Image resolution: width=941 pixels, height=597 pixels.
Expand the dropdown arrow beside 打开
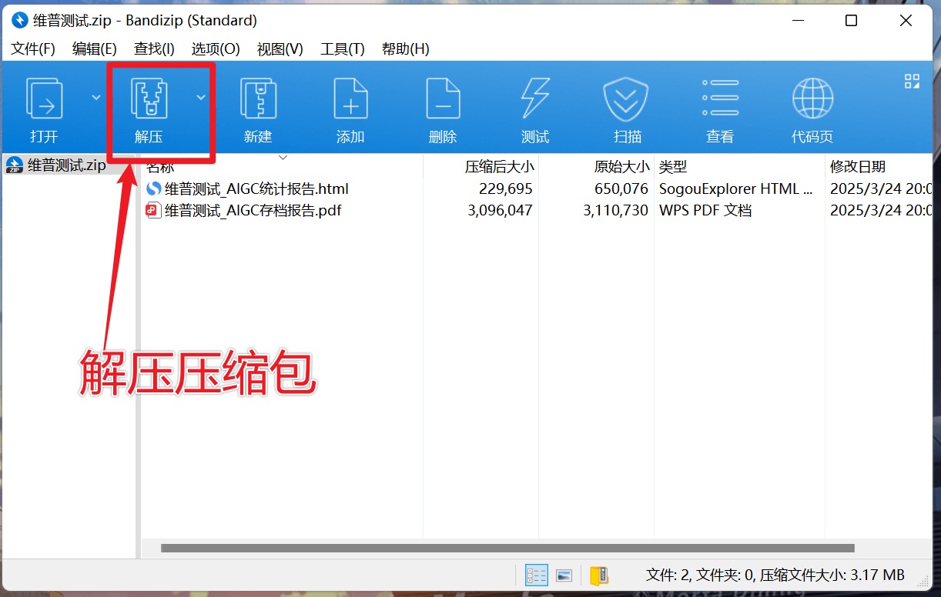tap(96, 97)
